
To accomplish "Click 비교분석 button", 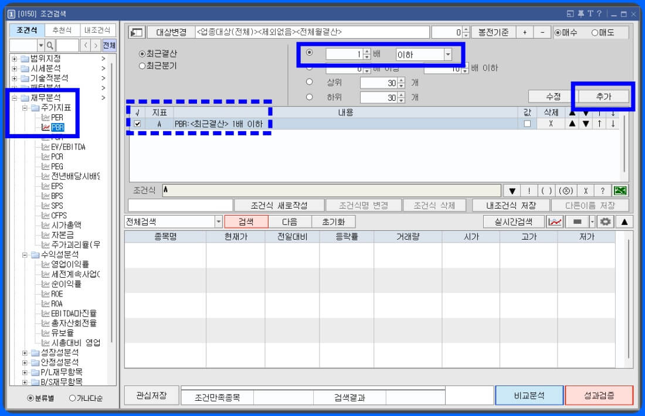I will [529, 395].
